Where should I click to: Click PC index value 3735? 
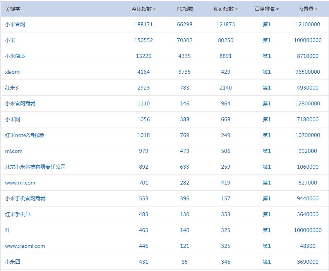[185, 72]
